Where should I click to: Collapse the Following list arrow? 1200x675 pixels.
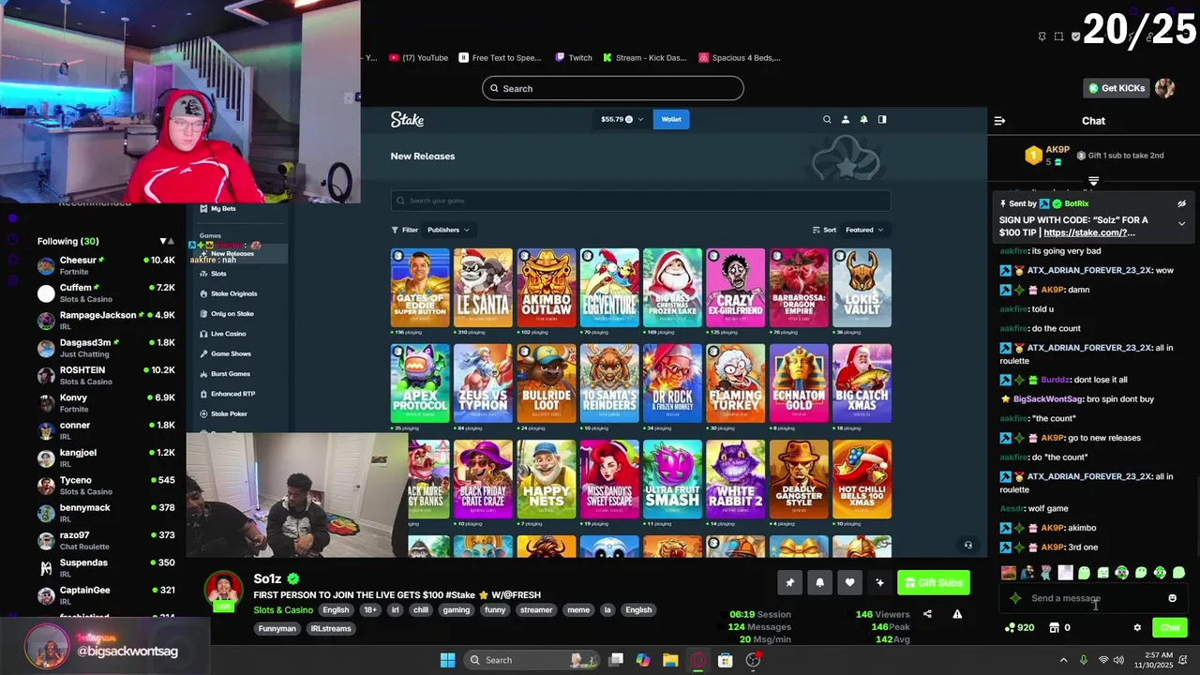[x=163, y=242]
